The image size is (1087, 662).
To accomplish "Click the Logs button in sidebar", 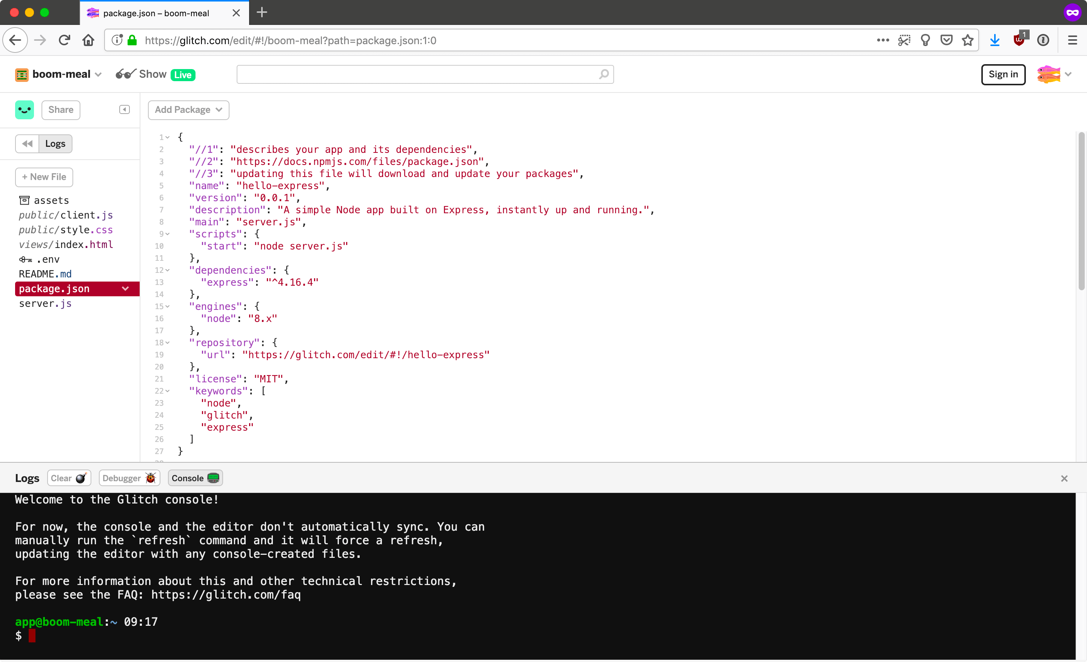I will (55, 144).
